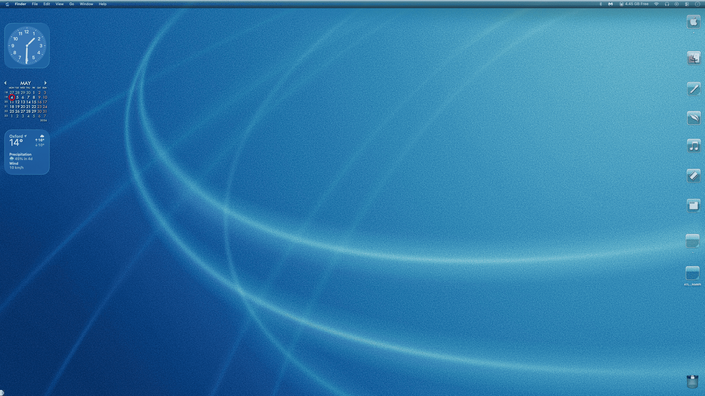Open the Window menu
Screen dimensions: 705x396
click(x=86, y=4)
